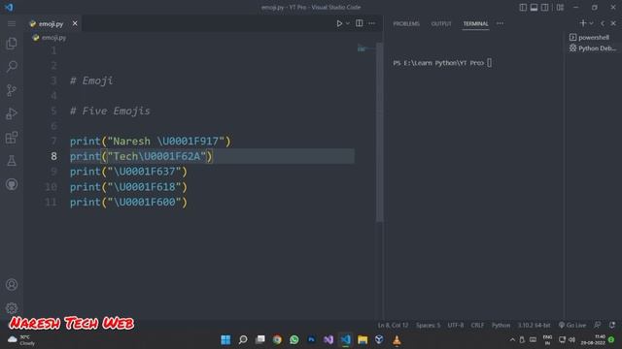Close the terminal panel
The width and height of the screenshot is (622, 349).
613,23
